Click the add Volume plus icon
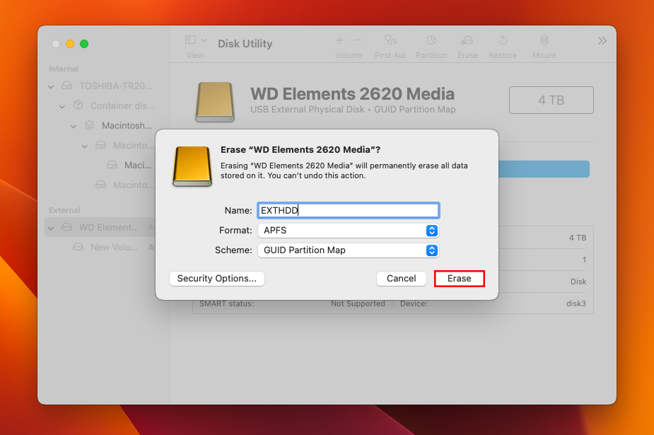Screen dimensions: 654x435 click(x=339, y=40)
